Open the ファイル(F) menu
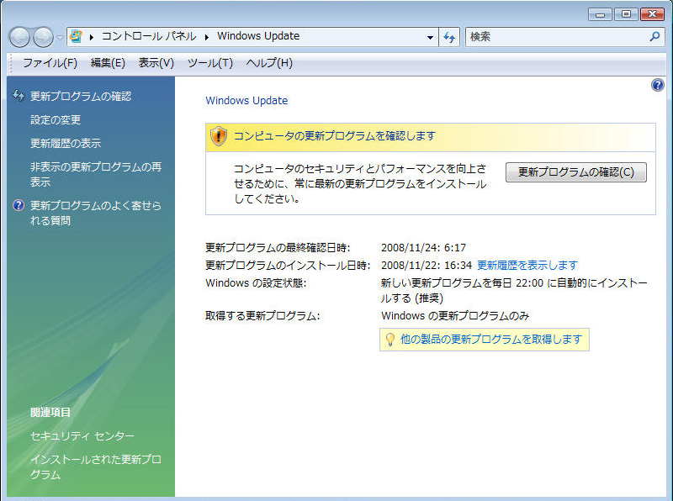The height and width of the screenshot is (501, 673). pos(50,63)
